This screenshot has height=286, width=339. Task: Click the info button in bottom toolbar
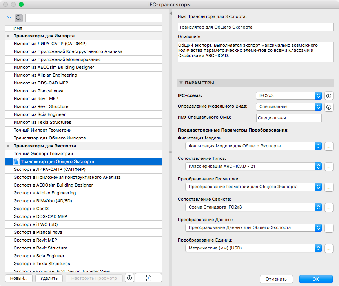pos(129,278)
